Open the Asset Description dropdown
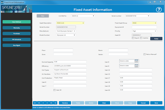 coord(83,23)
